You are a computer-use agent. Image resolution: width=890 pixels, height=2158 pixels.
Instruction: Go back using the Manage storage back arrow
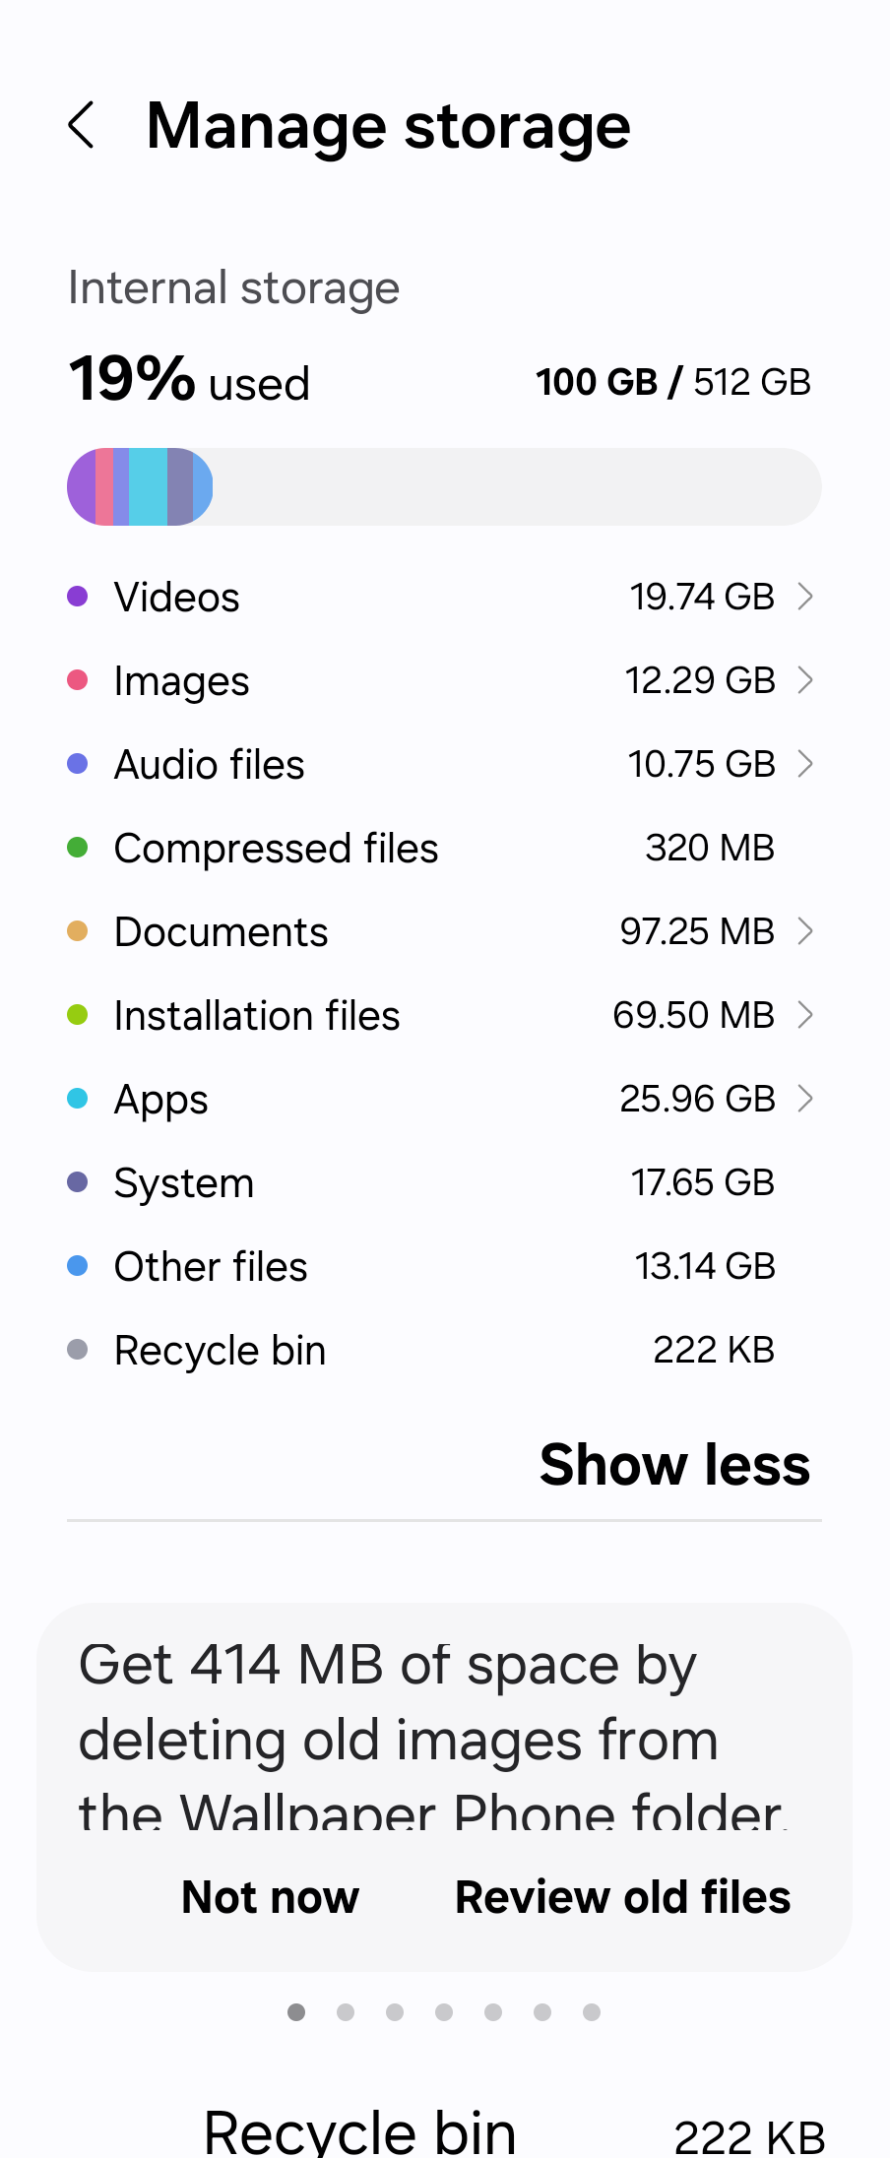pyautogui.click(x=83, y=126)
